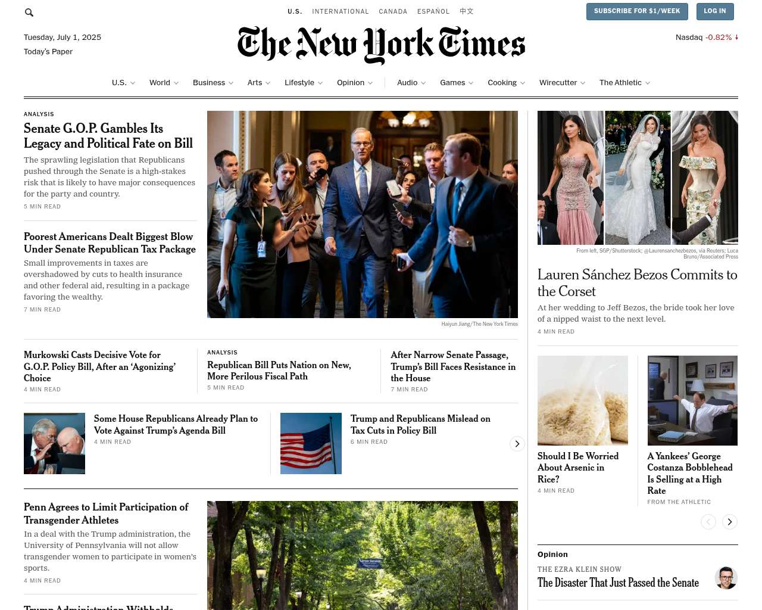Click previous arrow under Arsenic in Rice story
762x610 pixels.
pos(708,522)
